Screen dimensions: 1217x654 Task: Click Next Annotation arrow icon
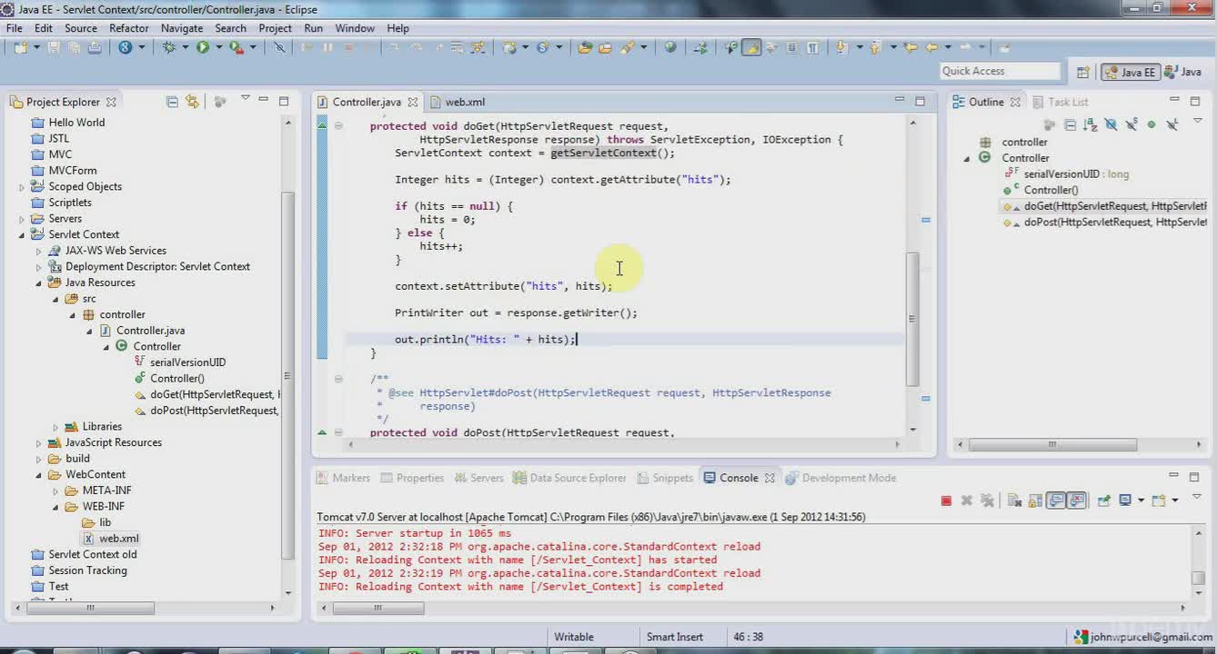click(841, 47)
